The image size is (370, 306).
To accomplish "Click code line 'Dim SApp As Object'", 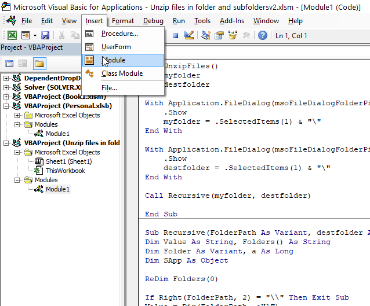I will 186,260.
